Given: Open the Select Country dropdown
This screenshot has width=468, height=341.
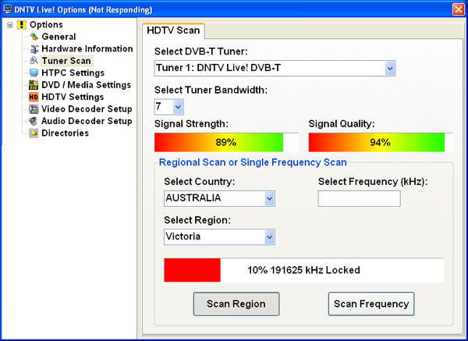Looking at the screenshot, I should tap(269, 198).
